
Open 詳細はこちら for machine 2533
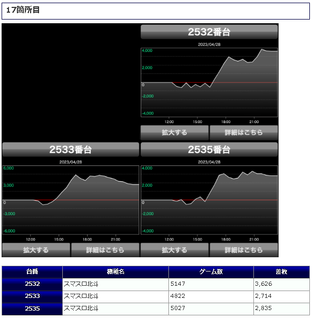[x=105, y=250]
